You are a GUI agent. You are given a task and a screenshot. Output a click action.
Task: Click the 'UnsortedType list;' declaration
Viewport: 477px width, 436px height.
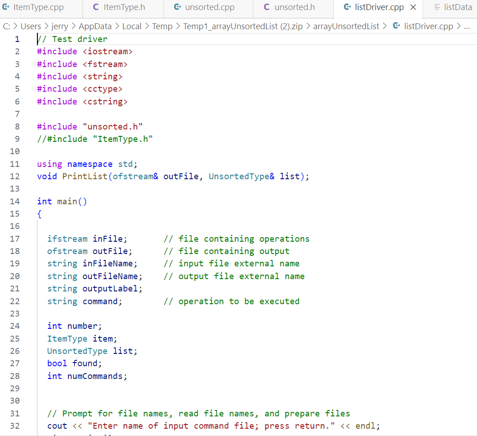tap(93, 351)
